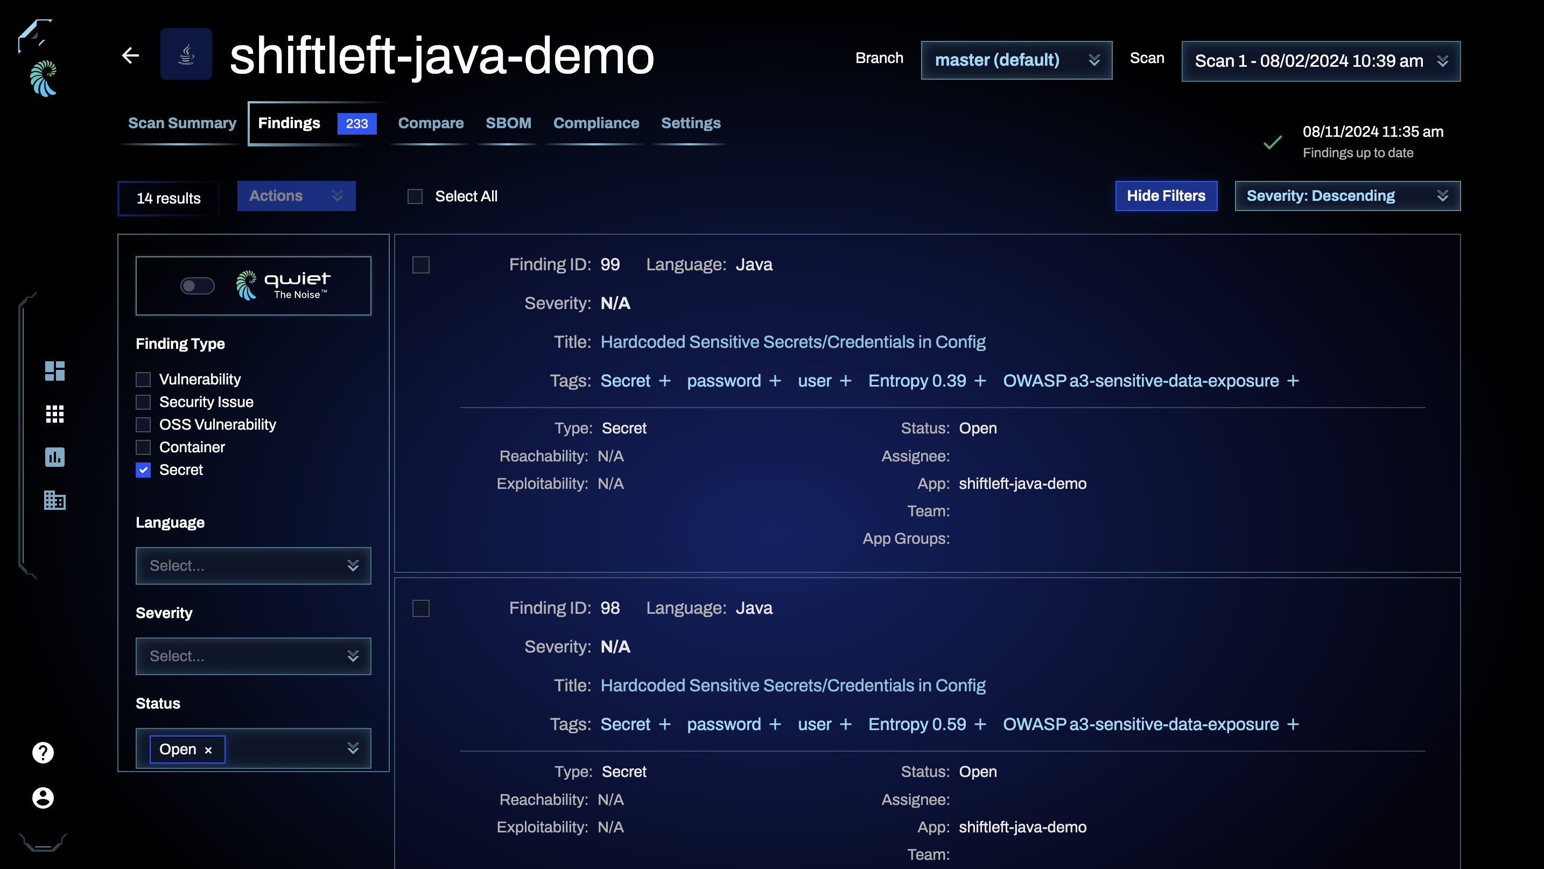Select finding 99 checkbox
This screenshot has height=869, width=1544.
(x=421, y=265)
